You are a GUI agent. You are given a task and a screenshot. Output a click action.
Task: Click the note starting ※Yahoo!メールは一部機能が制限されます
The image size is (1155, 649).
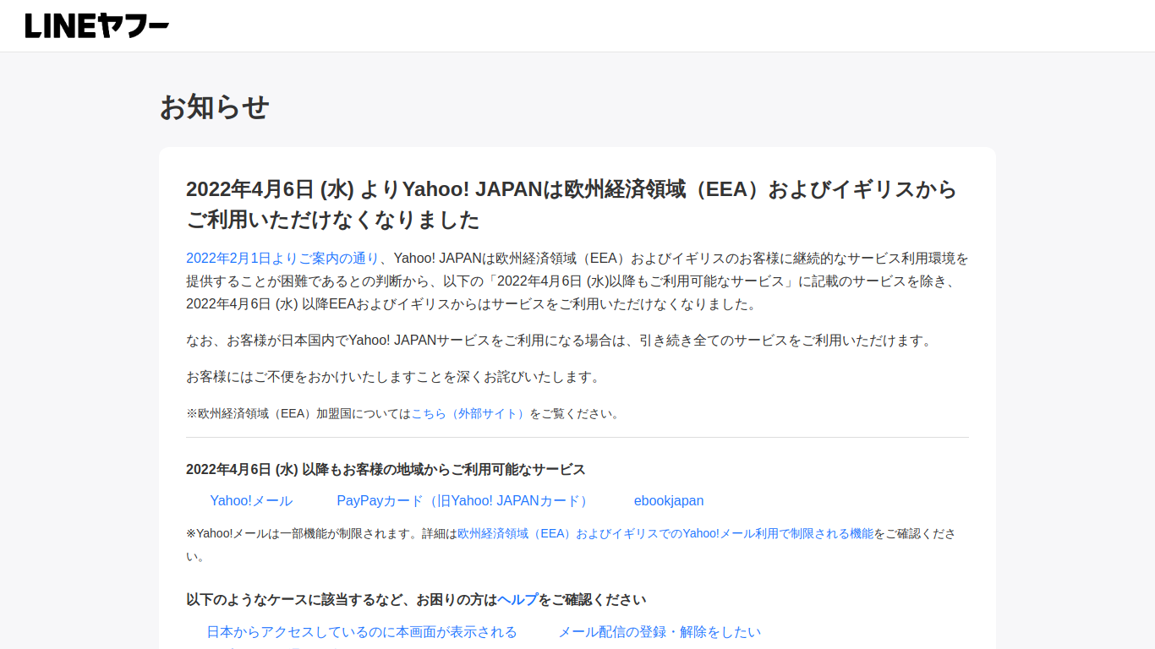click(572, 545)
